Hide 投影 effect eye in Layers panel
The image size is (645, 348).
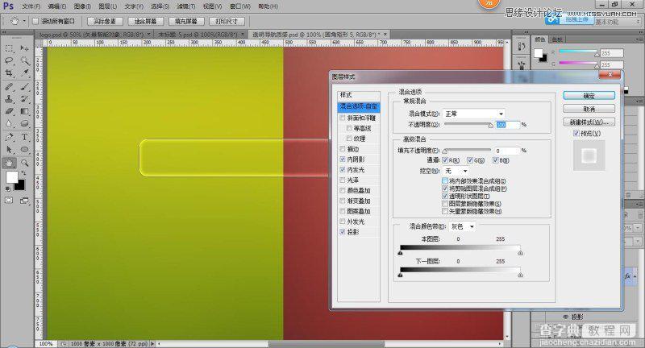pos(566,317)
